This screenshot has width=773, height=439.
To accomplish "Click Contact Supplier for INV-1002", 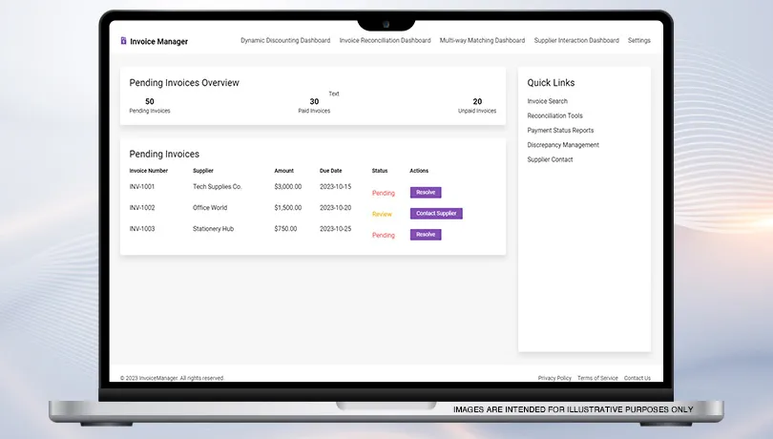I will (x=436, y=214).
